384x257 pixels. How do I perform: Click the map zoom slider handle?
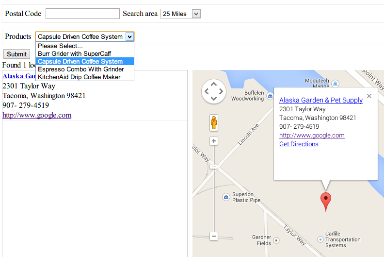(214, 167)
